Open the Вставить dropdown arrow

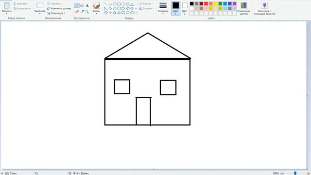6,14
